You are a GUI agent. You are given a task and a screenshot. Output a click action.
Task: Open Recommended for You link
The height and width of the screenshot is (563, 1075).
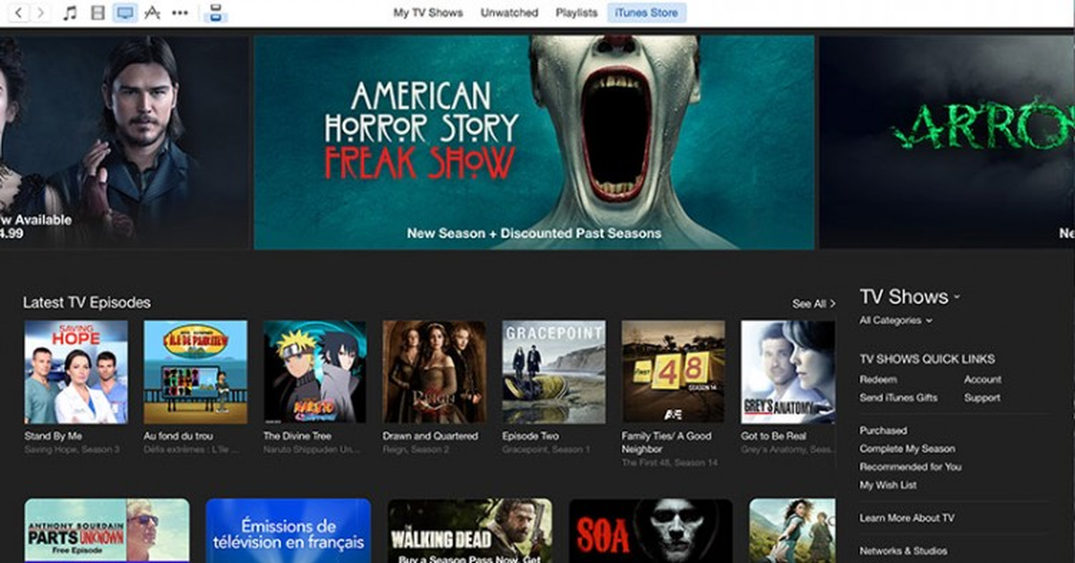910,466
